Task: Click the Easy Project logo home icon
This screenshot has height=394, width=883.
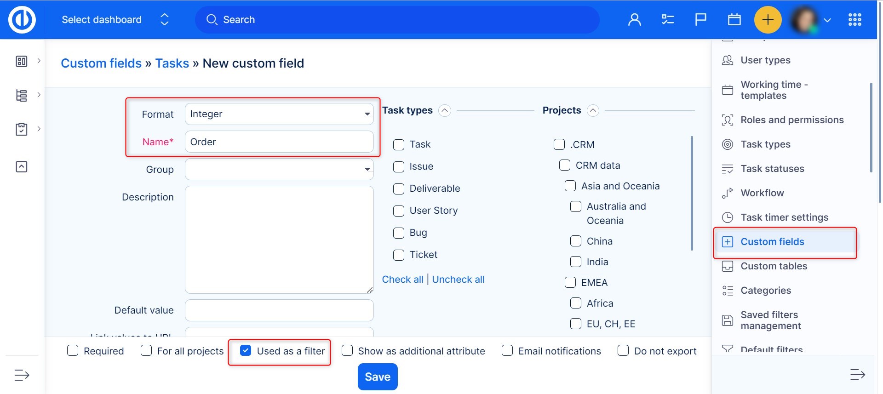Action: (22, 20)
